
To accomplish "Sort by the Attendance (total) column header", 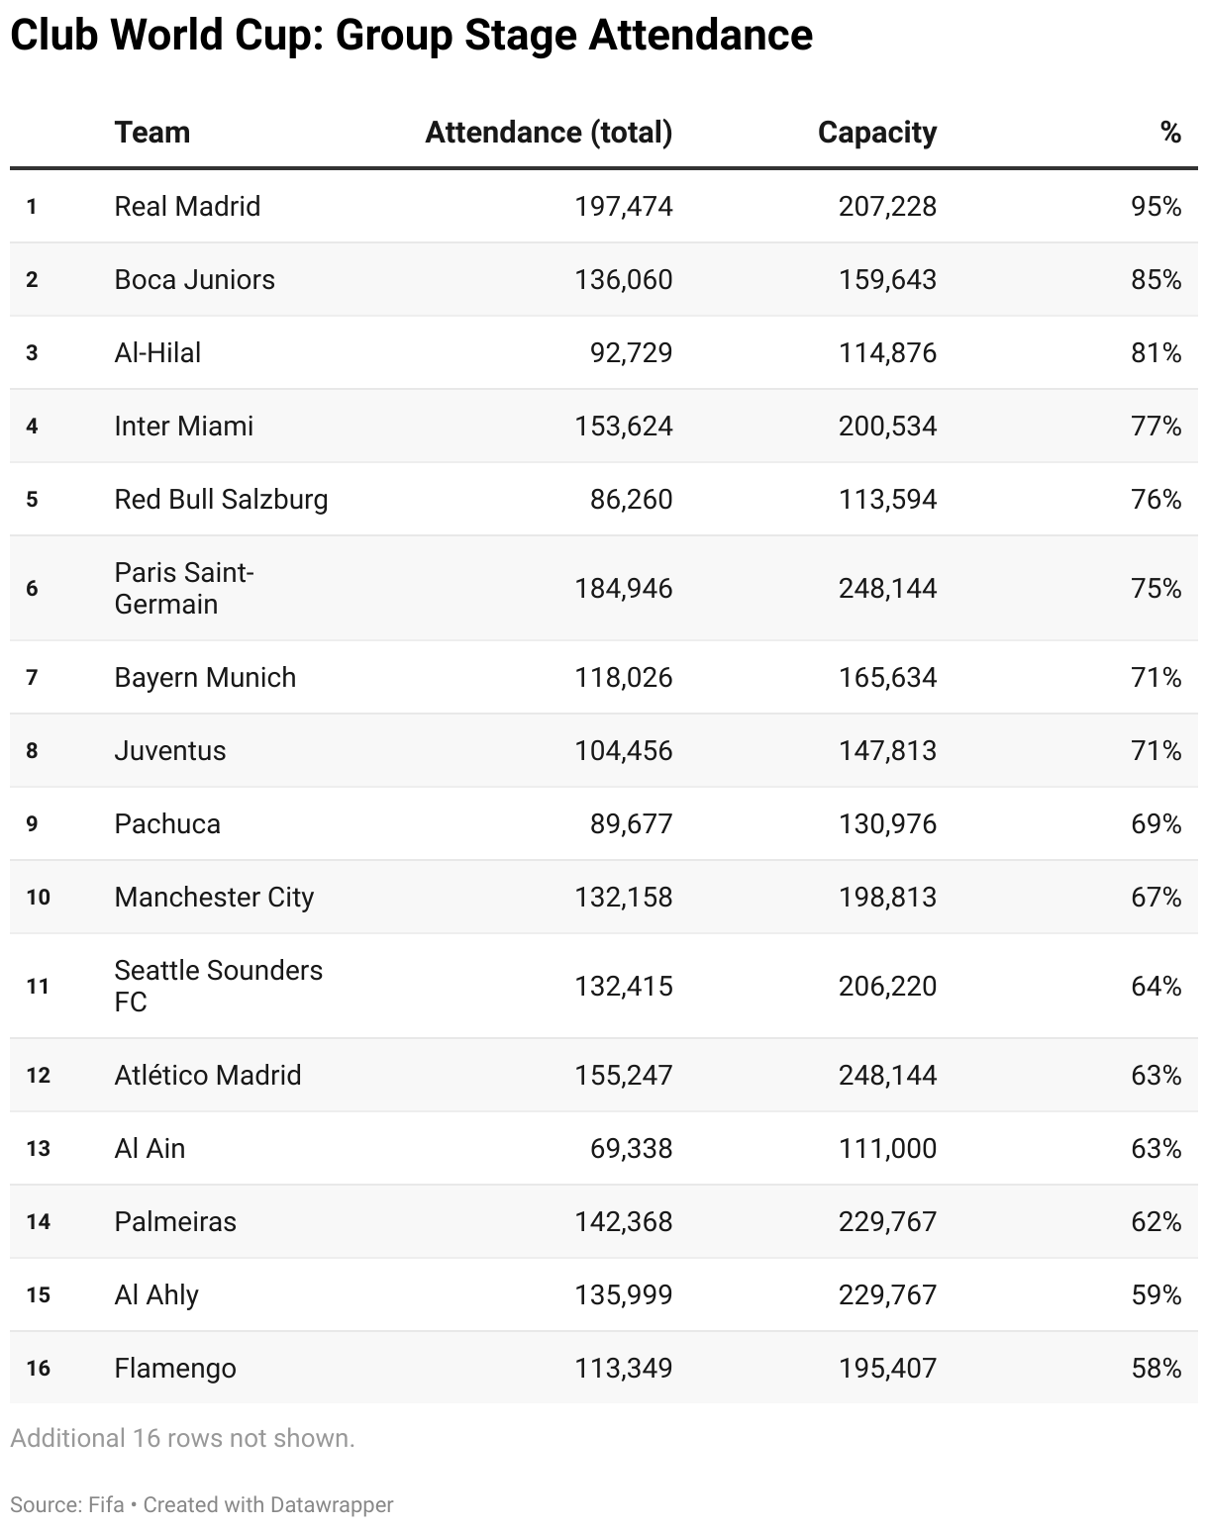I will pyautogui.click(x=549, y=133).
